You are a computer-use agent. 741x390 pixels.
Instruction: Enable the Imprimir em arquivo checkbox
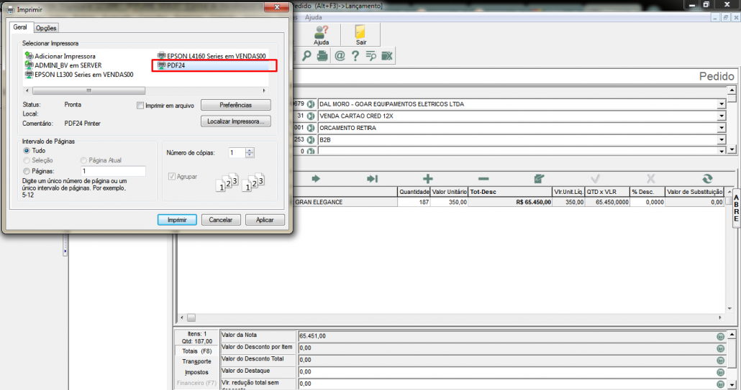tap(140, 106)
